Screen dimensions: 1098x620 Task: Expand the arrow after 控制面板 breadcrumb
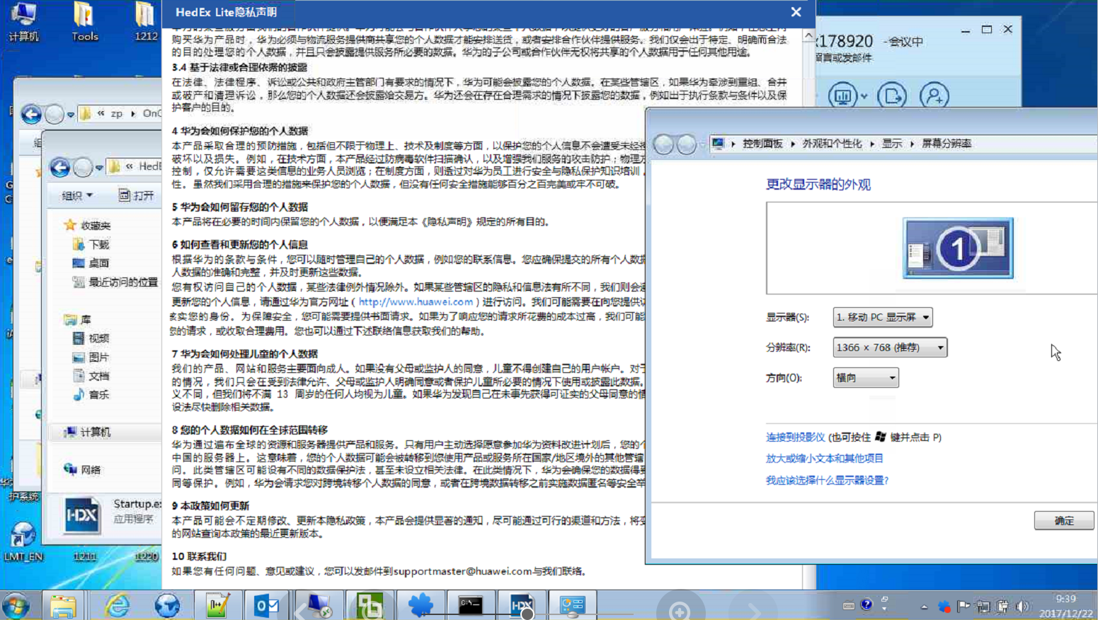point(793,144)
